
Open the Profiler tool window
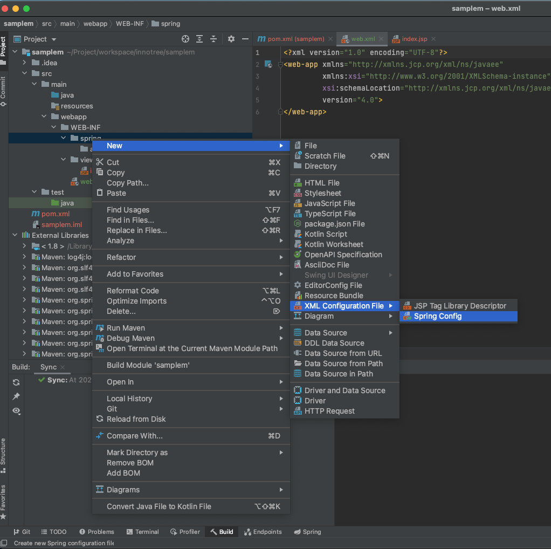click(x=185, y=532)
